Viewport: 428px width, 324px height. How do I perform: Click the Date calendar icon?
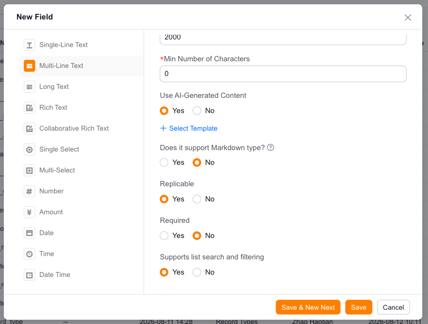29,233
